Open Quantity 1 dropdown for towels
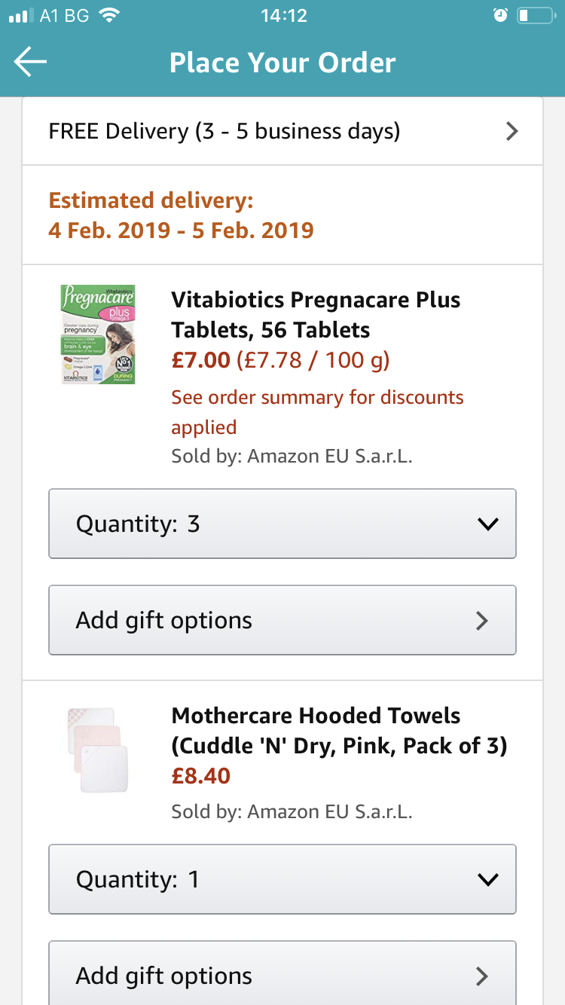Screen dimensions: 565x1005 (282, 879)
